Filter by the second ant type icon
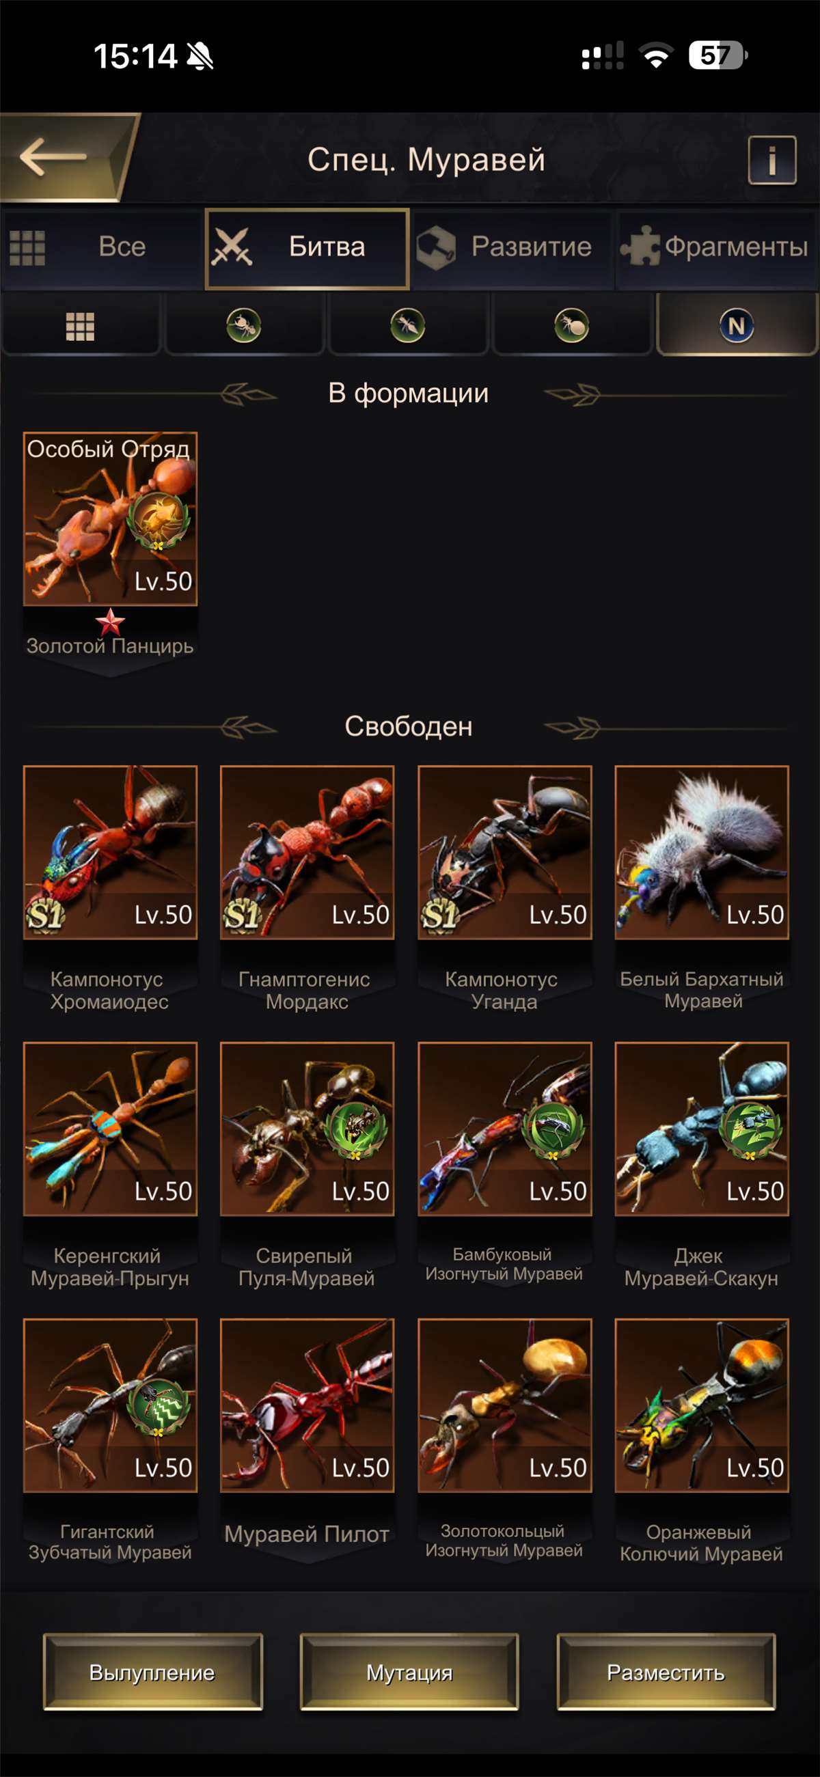Viewport: 820px width, 1777px height. pyautogui.click(x=408, y=326)
